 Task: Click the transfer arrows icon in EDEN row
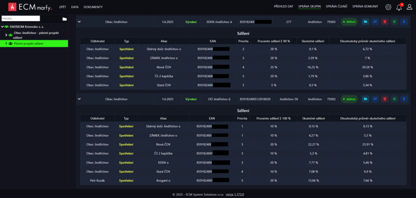point(375,22)
